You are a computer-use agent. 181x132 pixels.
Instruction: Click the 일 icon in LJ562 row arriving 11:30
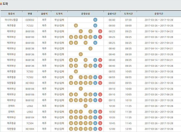tap(100, 112)
